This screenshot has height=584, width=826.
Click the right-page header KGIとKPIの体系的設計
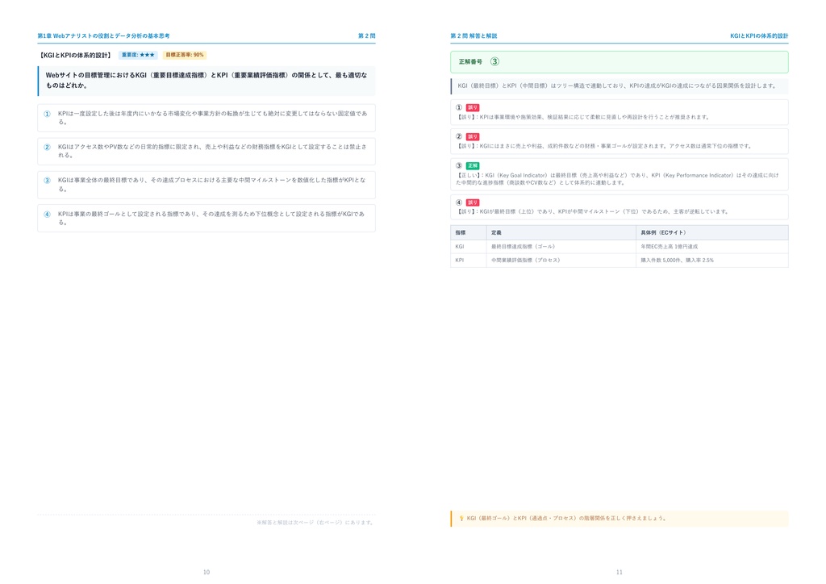tap(759, 35)
